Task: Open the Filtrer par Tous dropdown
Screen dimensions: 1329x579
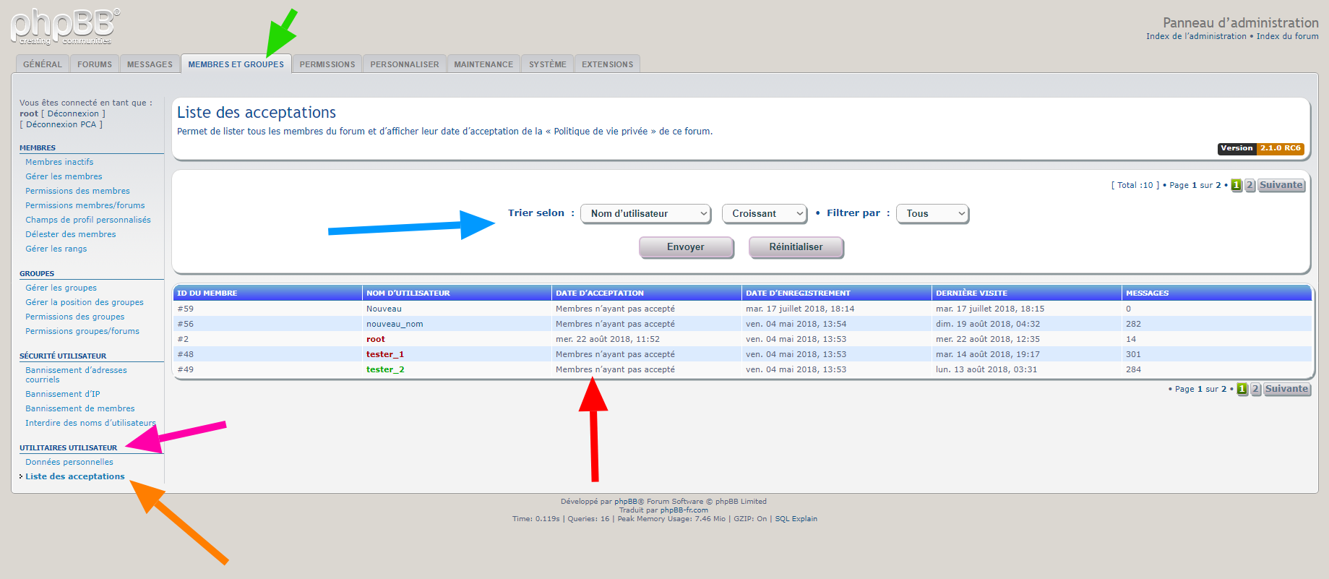Action: [x=932, y=214]
